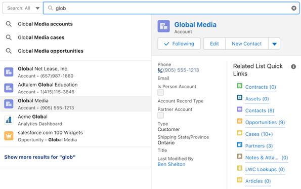Click the Cases quick link icon
Screen dimensions: 301x189
click(x=240, y=133)
